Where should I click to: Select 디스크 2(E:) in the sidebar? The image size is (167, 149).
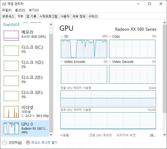[25, 81]
